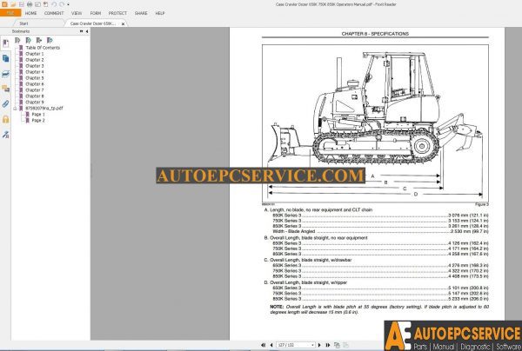
Task: Select the Chapter 2 bookmark
Action: [x=35, y=60]
